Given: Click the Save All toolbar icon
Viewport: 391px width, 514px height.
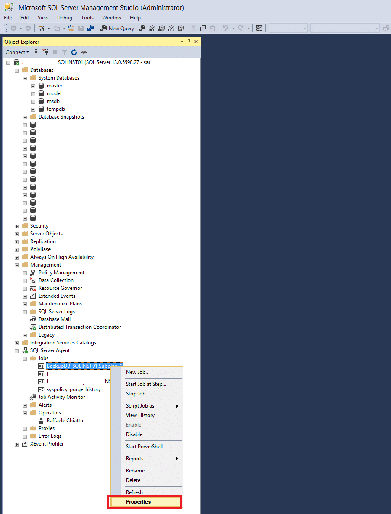Looking at the screenshot, I should (90, 28).
